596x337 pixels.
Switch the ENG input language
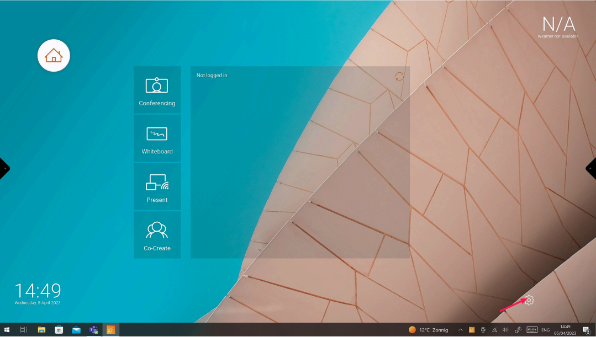(545, 330)
